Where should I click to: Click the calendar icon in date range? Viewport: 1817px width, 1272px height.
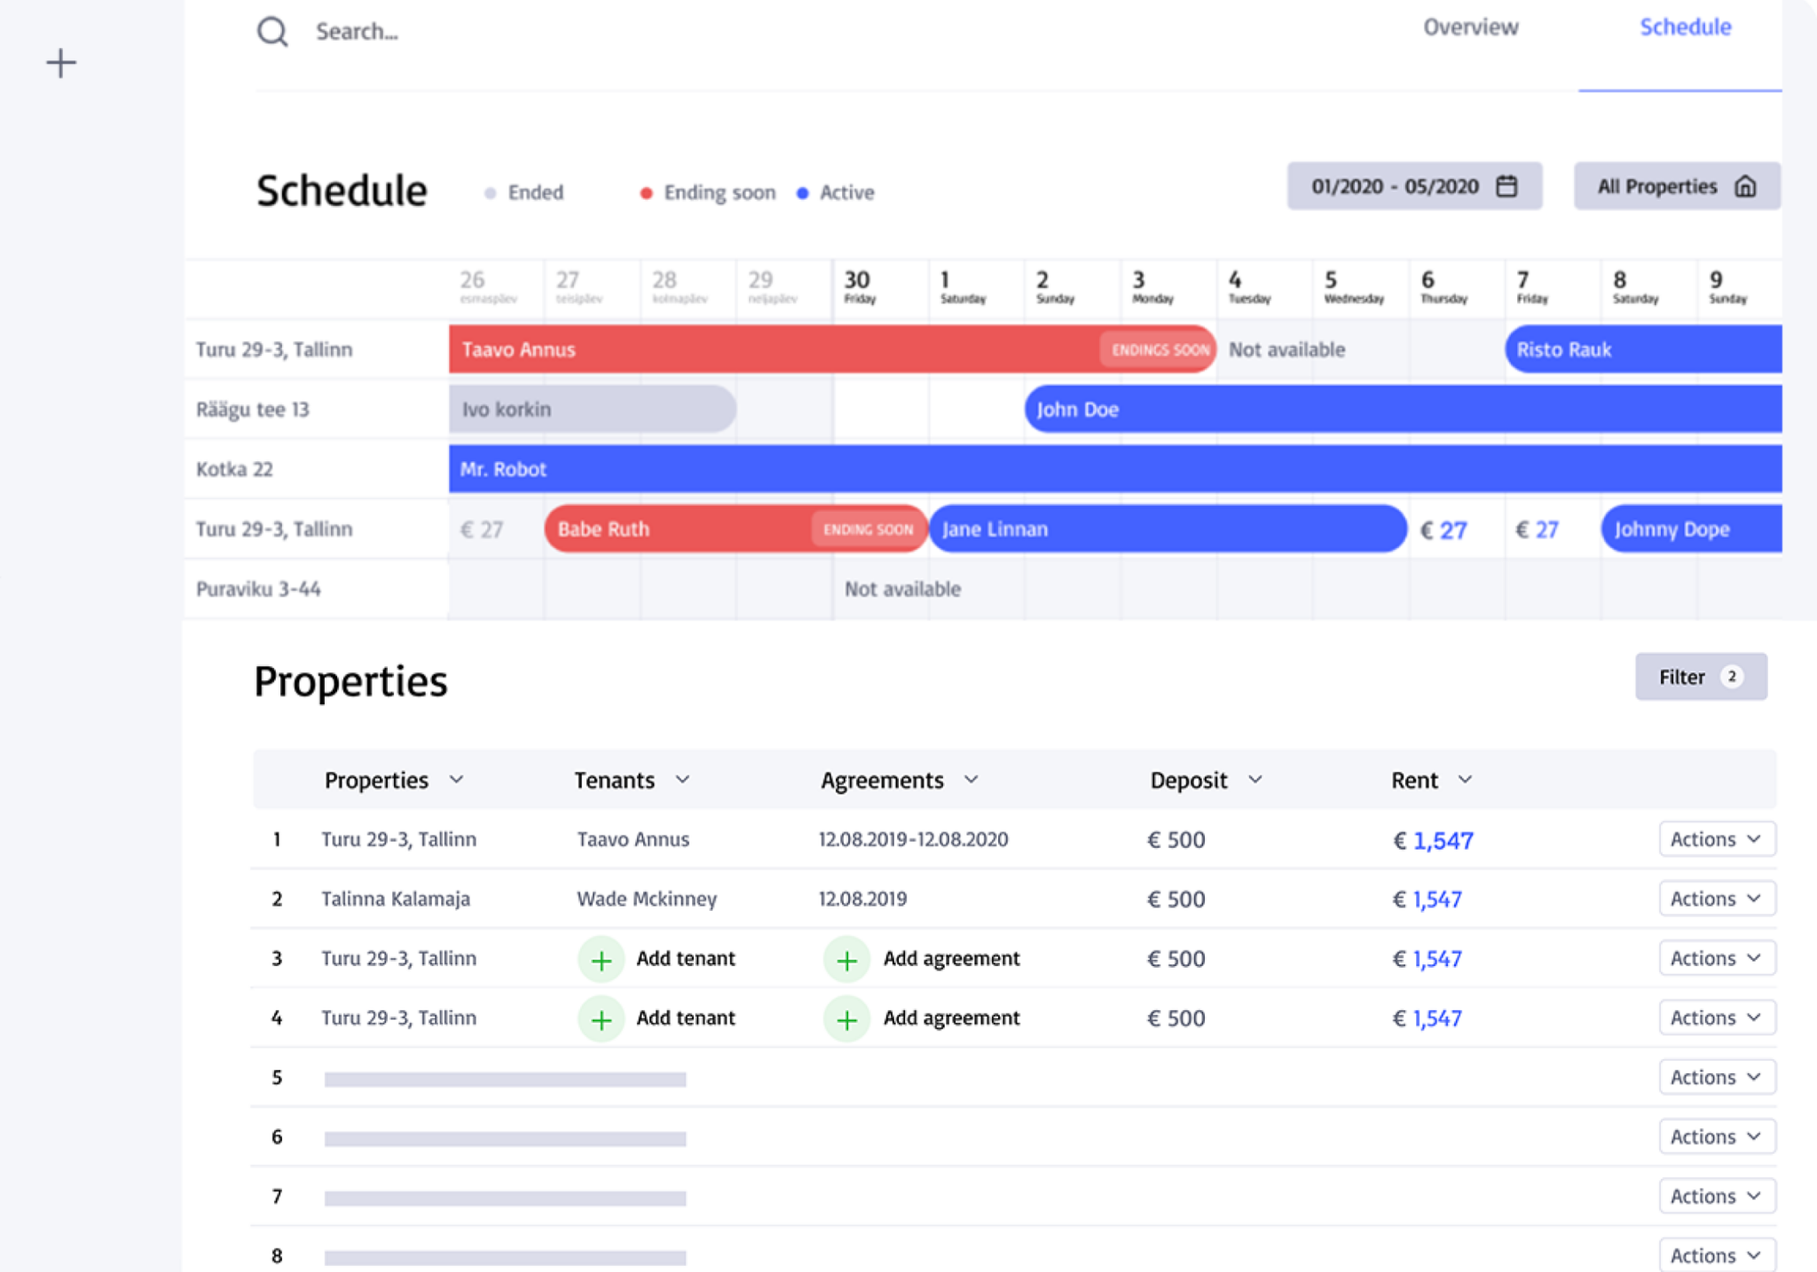tap(1506, 186)
